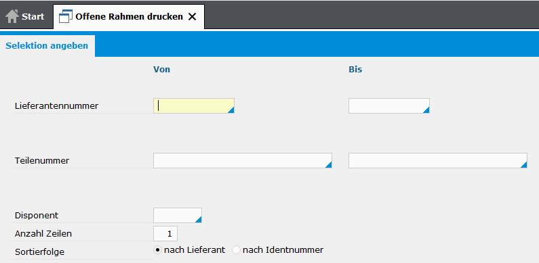Click the Lieferantennummer Bis input field
This screenshot has height=263, width=539.
click(x=389, y=105)
